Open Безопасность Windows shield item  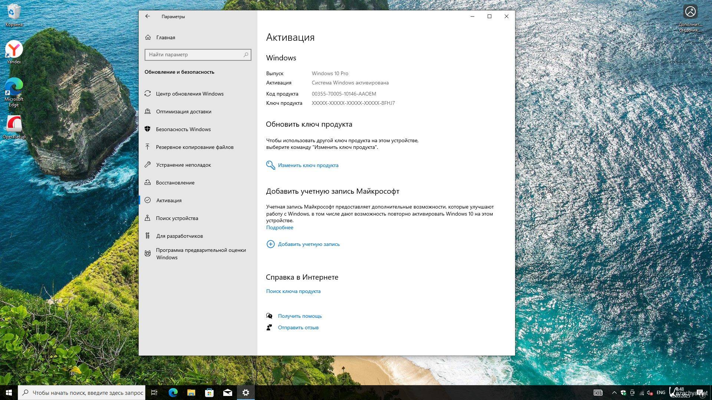[183, 129]
